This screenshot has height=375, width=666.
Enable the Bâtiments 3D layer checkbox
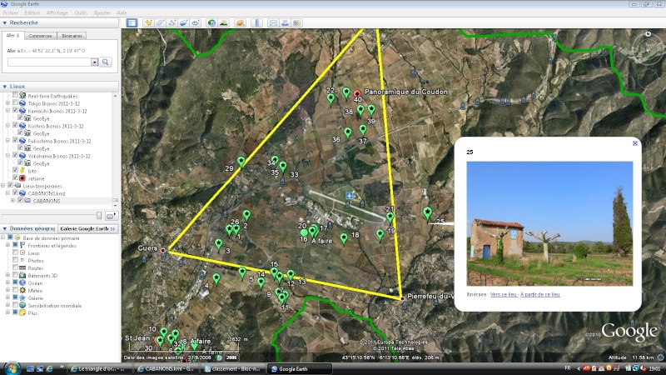[15, 276]
